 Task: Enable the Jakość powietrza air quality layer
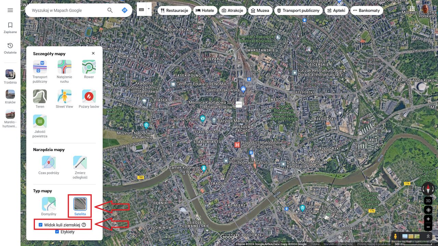tap(40, 126)
